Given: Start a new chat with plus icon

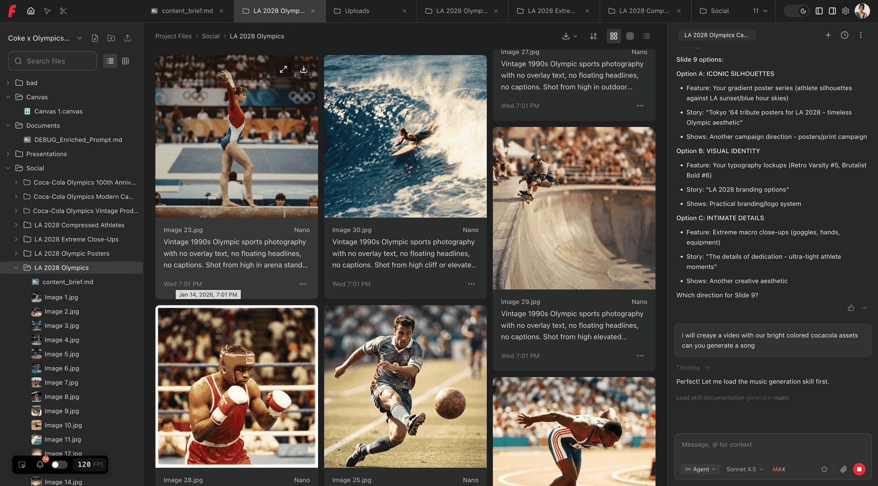Looking at the screenshot, I should [828, 35].
